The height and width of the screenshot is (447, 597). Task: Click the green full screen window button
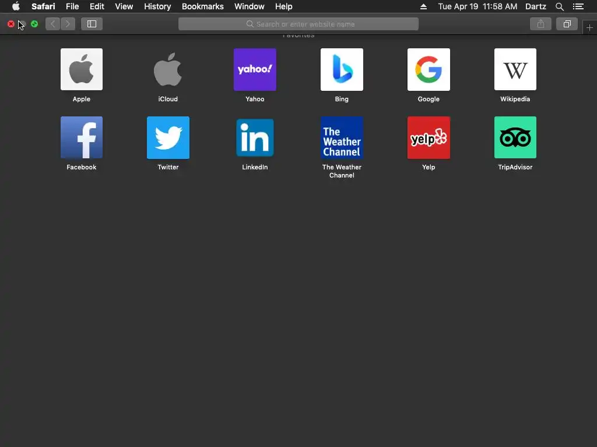pos(34,24)
